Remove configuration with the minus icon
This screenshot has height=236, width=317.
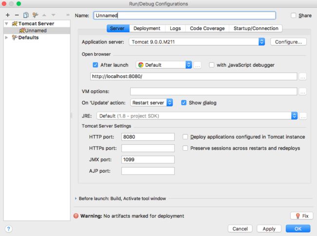(17, 15)
